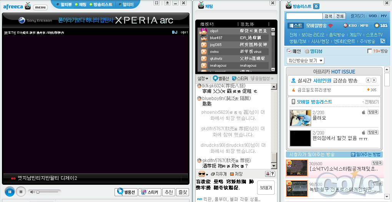The width and height of the screenshot is (392, 202).
Task: Open the 최신방송순 보기 sort dropdown
Action: click(x=306, y=61)
